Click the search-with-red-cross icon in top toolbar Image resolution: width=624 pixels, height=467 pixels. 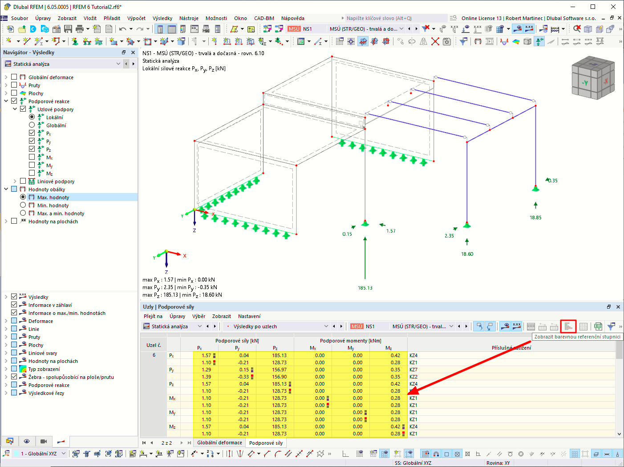577,29
